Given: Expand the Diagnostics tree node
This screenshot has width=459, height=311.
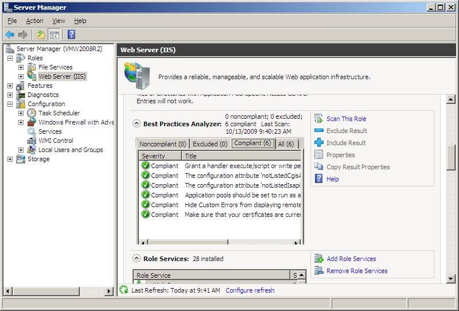Looking at the screenshot, I should (x=10, y=95).
